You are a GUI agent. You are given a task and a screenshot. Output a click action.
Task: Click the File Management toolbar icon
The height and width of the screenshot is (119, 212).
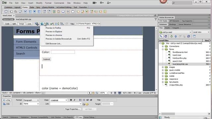pos(47,24)
